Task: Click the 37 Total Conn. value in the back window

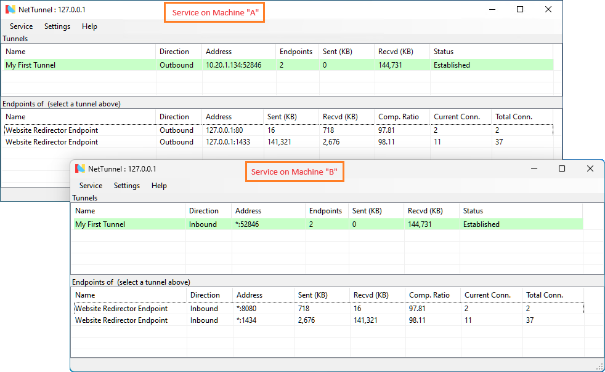Action: [x=499, y=142]
